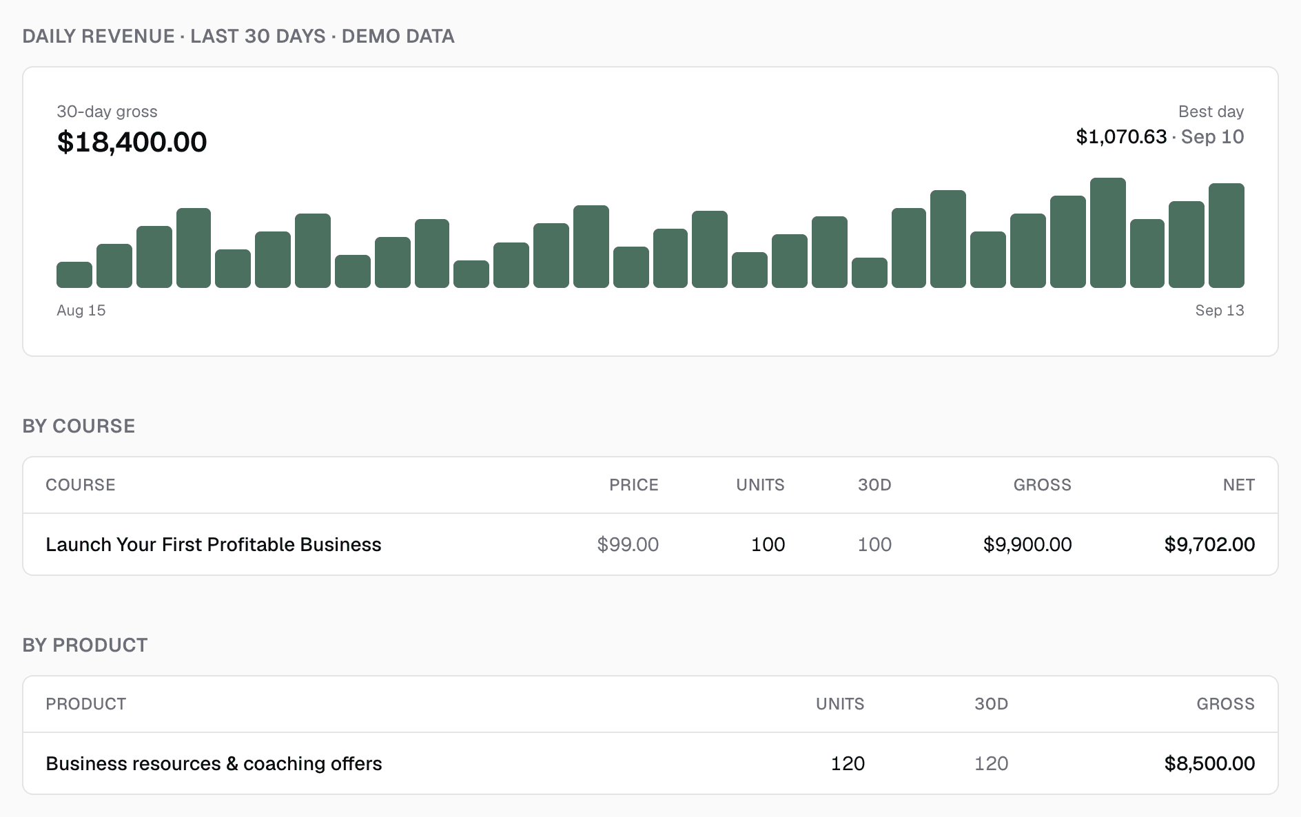Click the GROSS header in By Course table
This screenshot has height=817, width=1301.
[1042, 485]
